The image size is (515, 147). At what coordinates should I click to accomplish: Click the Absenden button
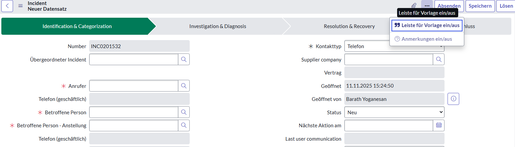(x=449, y=6)
